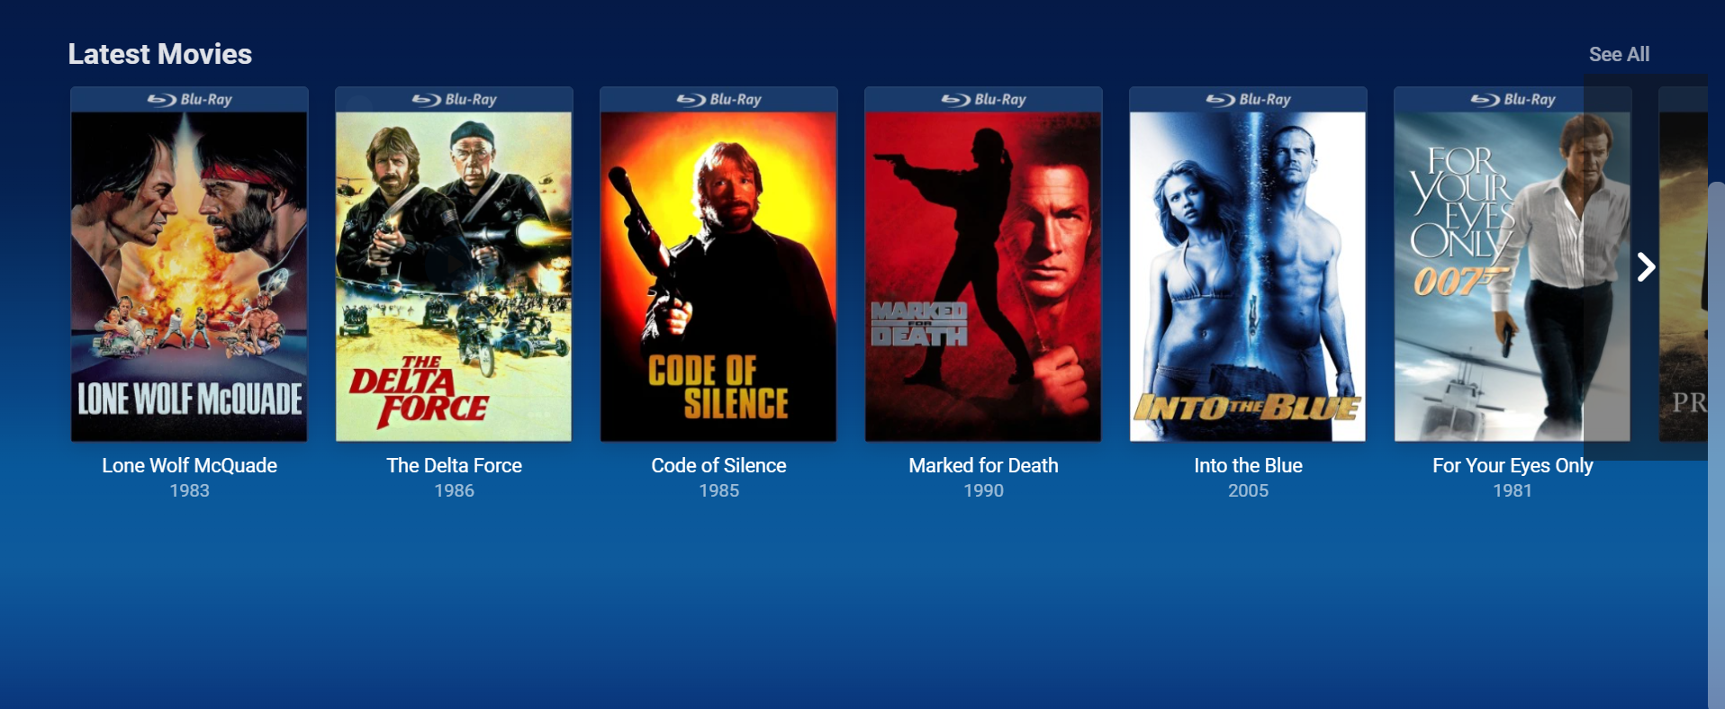Click the next arrow chevron in movie carousel
The image size is (1725, 709).
[1646, 266]
